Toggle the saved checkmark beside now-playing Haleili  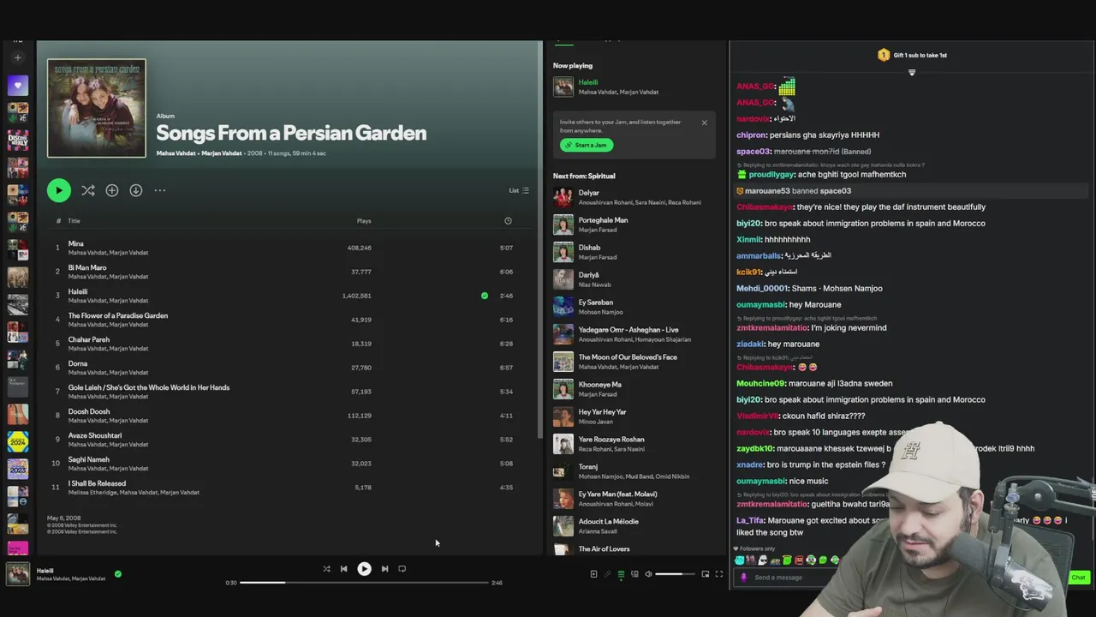click(118, 574)
